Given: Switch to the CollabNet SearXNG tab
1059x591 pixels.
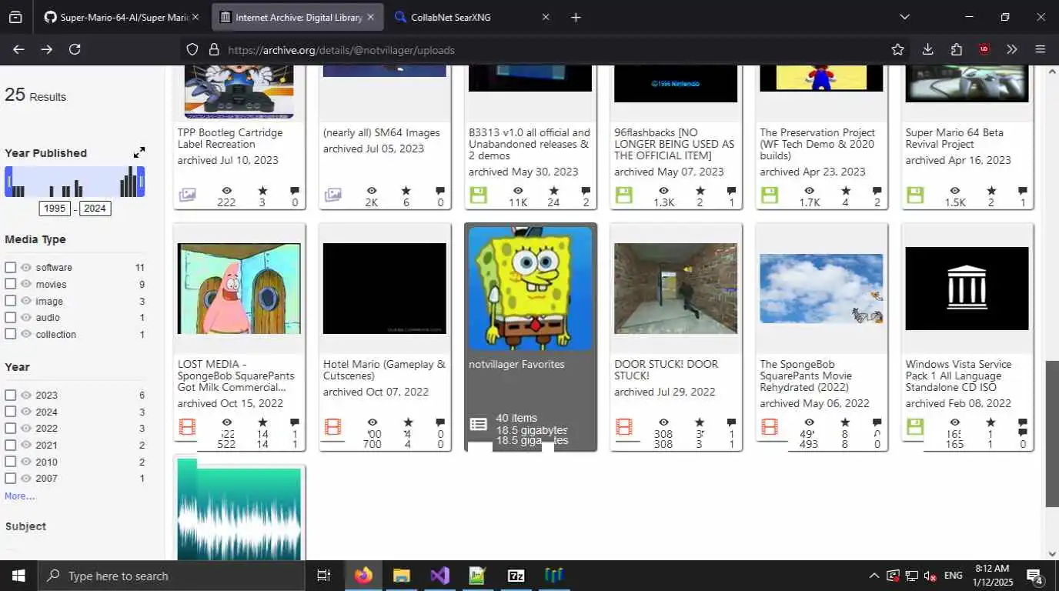Looking at the screenshot, I should click(471, 17).
